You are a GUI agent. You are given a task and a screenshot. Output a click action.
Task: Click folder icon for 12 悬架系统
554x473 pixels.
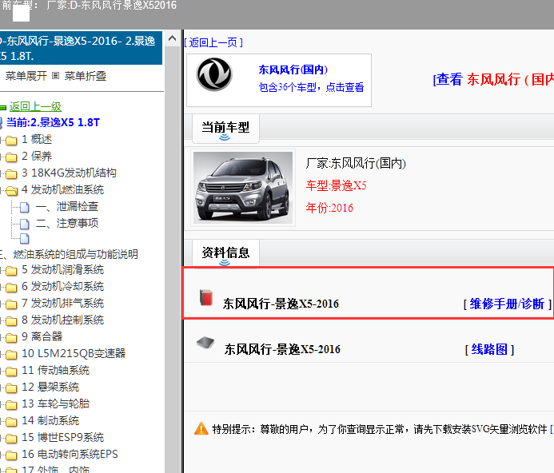[11, 388]
